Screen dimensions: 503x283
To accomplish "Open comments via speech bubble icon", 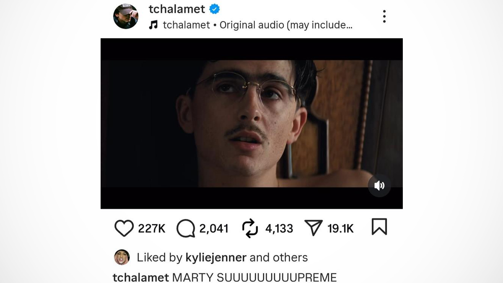I will tap(186, 228).
